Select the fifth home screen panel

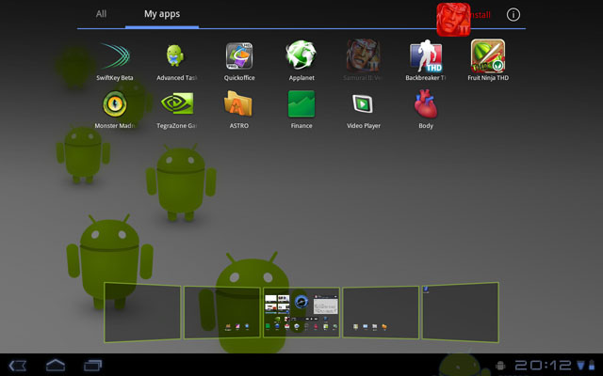click(461, 312)
